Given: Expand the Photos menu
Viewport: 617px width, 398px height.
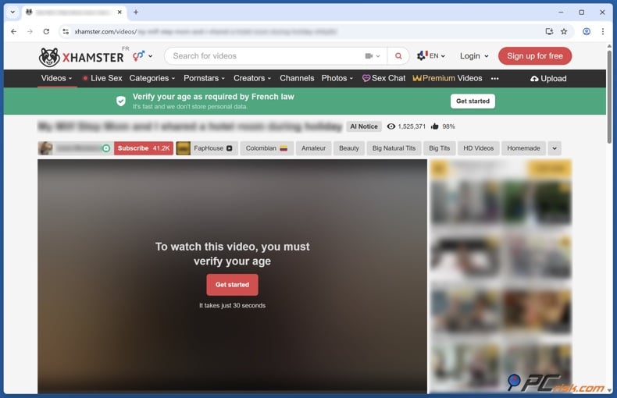Looking at the screenshot, I should point(337,78).
